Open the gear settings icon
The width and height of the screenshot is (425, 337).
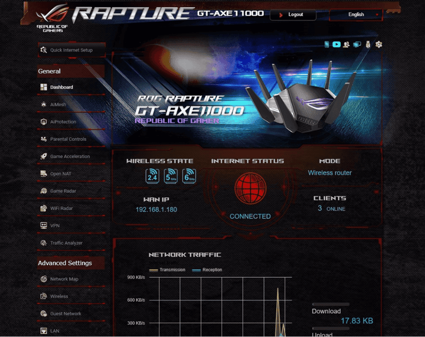[379, 44]
